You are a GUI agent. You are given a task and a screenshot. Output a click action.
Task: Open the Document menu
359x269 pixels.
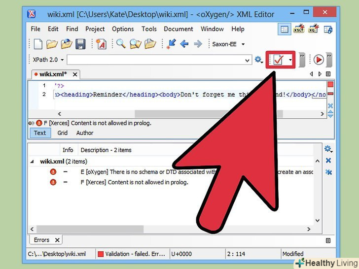click(x=179, y=29)
